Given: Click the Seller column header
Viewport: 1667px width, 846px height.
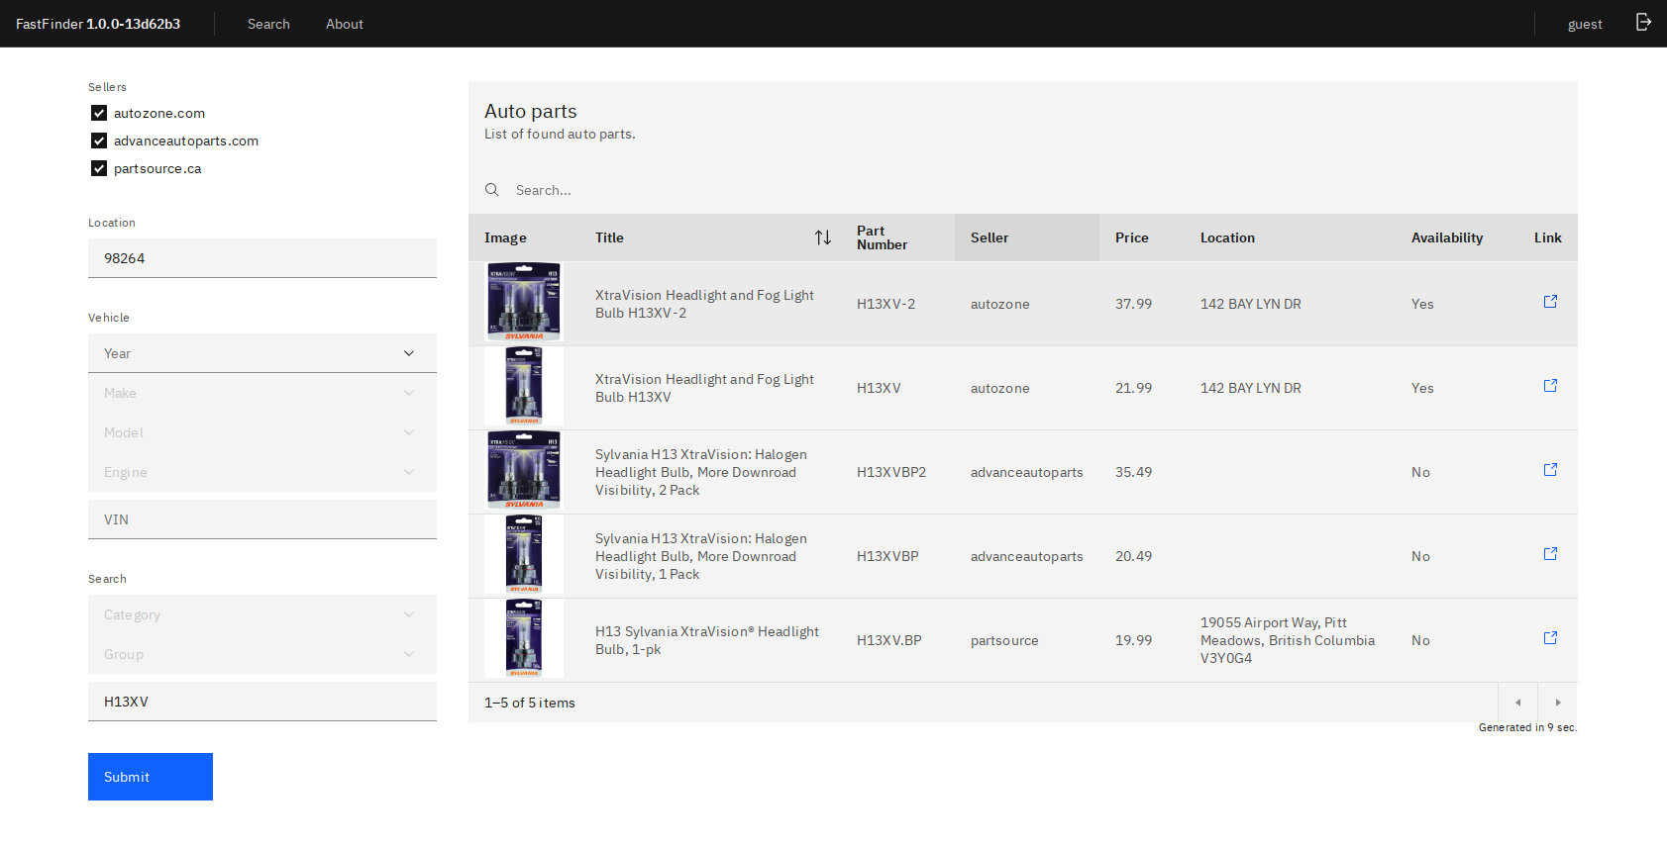Looking at the screenshot, I should [1026, 237].
